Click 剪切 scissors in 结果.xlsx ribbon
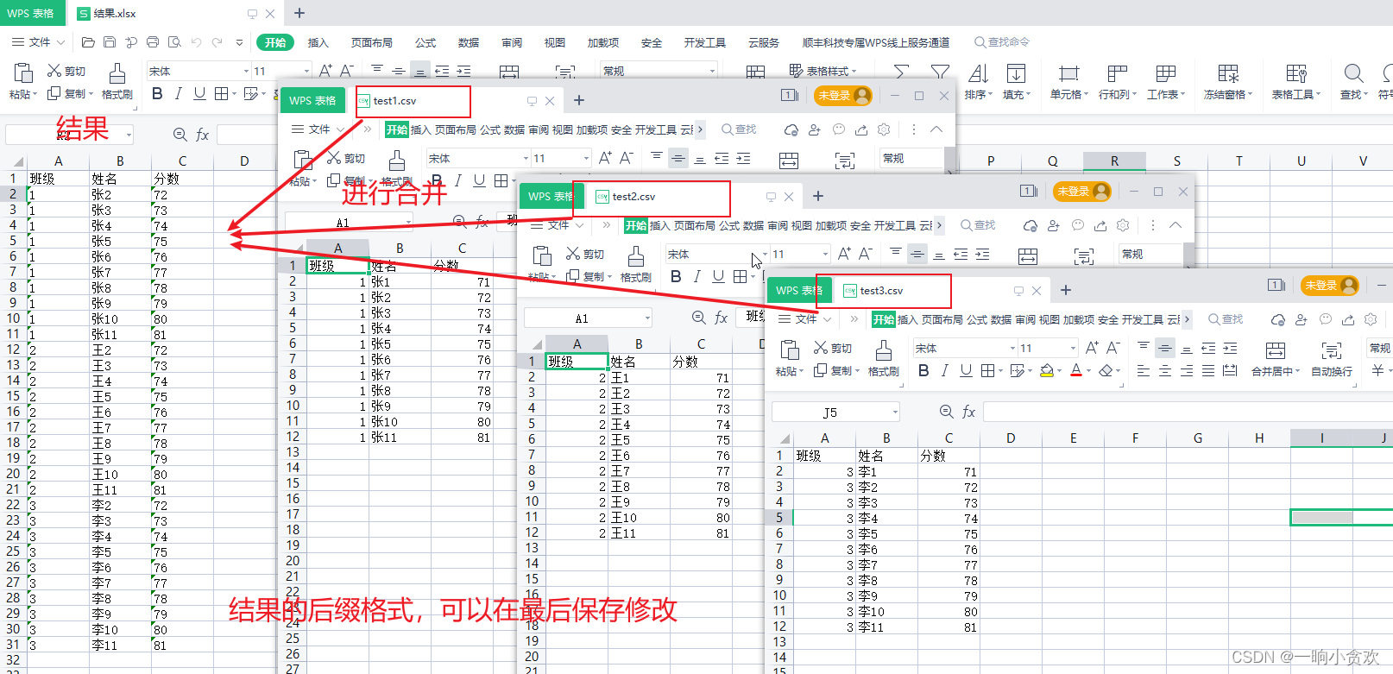 [66, 71]
